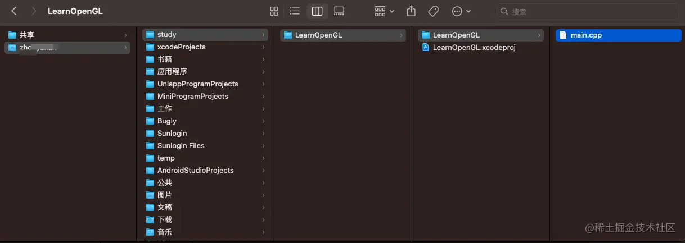685x243 pixels.
Task: Expand the 应用程序 row chevron
Action: 263,72
